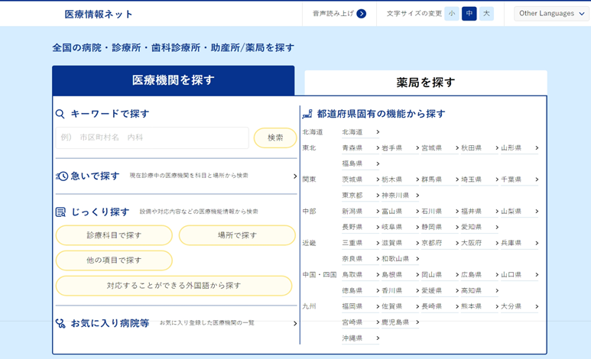Screen dimensions: 591x359
Task: Click 対応することができる外国語から探す button
Action: (x=174, y=286)
